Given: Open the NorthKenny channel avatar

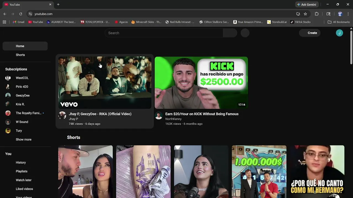Looking at the screenshot, I should [x=159, y=116].
